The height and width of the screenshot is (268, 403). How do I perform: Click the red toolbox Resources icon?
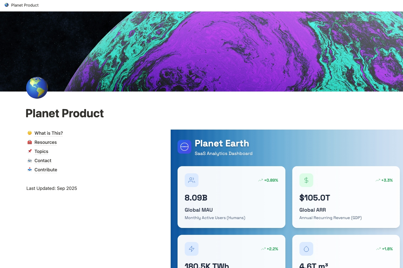pos(30,142)
